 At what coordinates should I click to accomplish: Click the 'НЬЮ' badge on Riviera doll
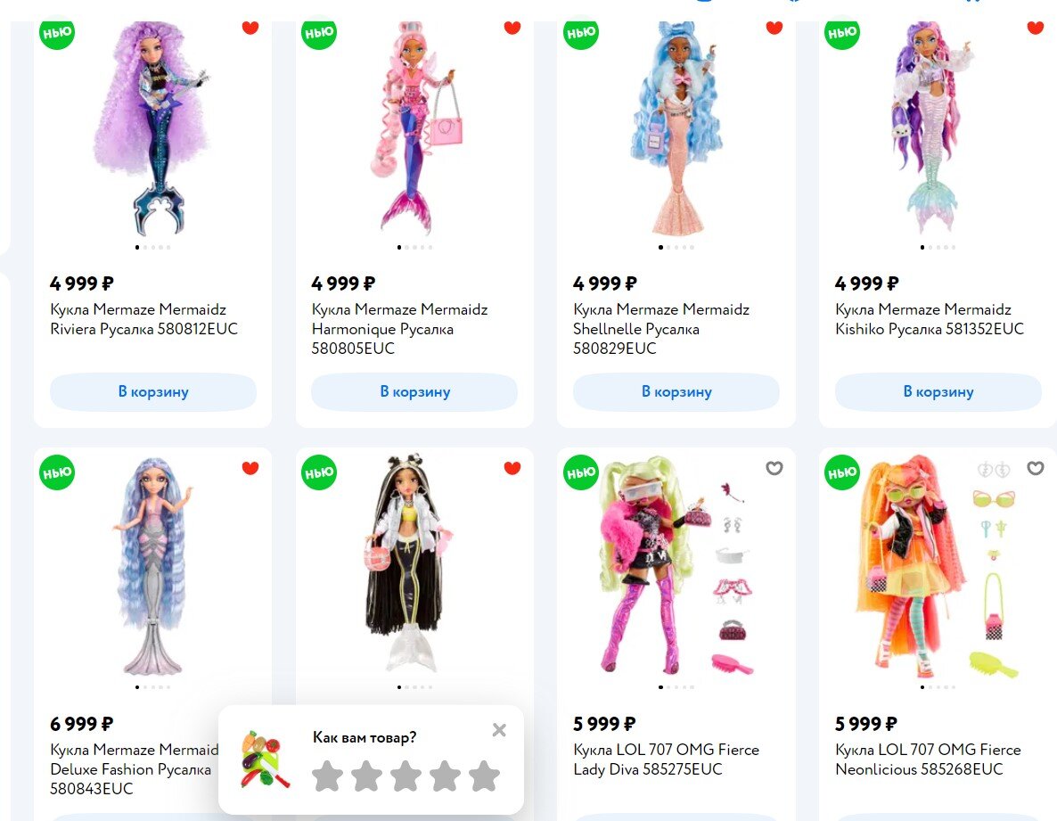(57, 34)
